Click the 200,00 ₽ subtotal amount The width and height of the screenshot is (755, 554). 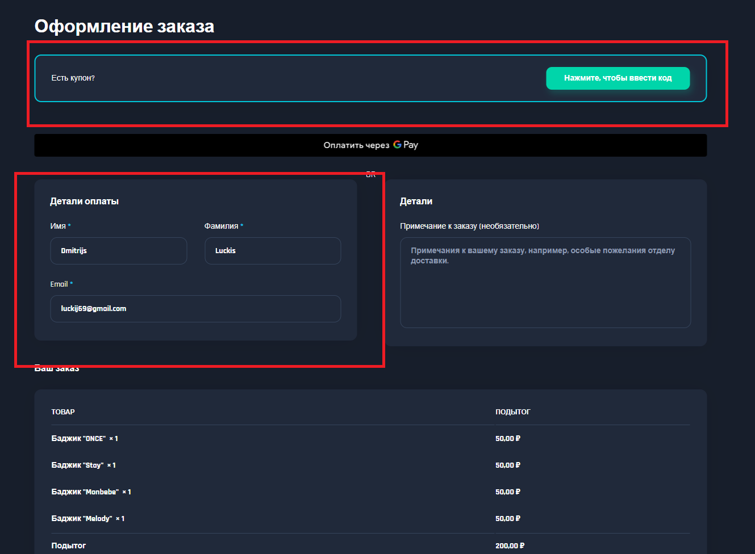tap(510, 545)
